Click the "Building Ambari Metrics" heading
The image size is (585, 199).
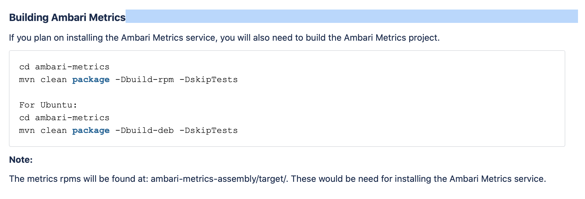point(67,17)
